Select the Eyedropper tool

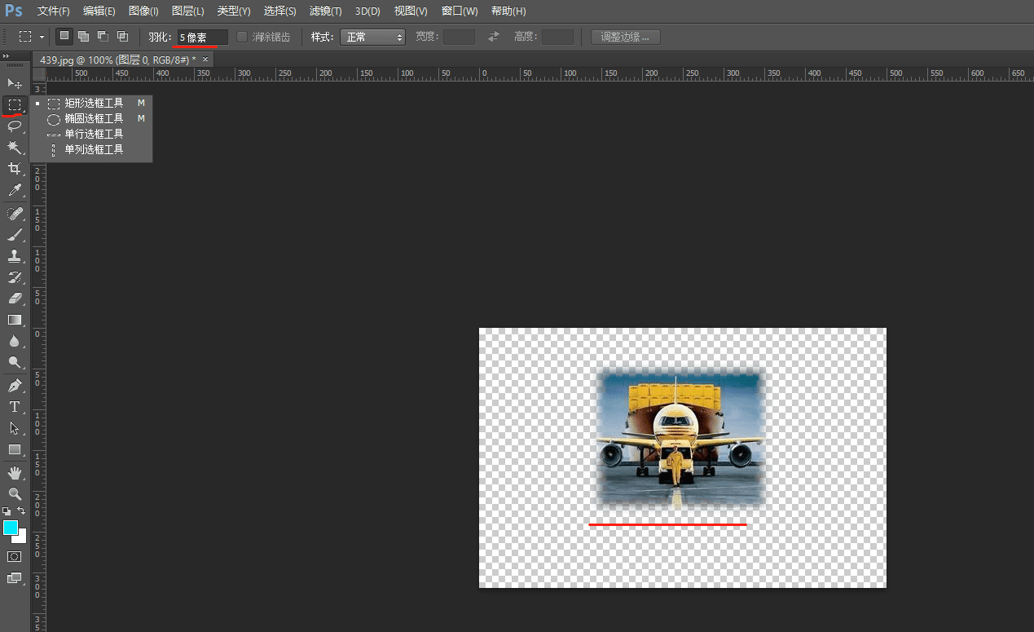pyautogui.click(x=15, y=190)
